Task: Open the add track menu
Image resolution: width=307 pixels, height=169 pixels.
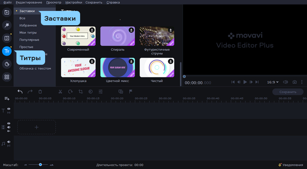Action: click(7, 98)
